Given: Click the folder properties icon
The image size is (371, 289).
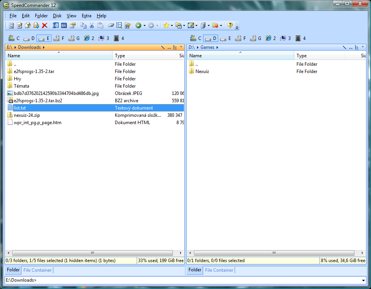Looking at the screenshot, I should coord(73,25).
